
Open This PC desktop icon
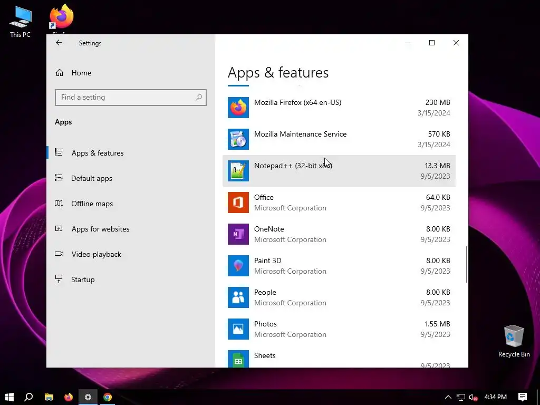click(x=21, y=21)
